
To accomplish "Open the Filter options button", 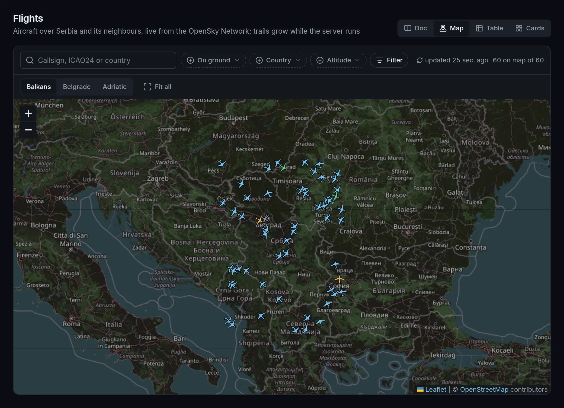I will 389,60.
